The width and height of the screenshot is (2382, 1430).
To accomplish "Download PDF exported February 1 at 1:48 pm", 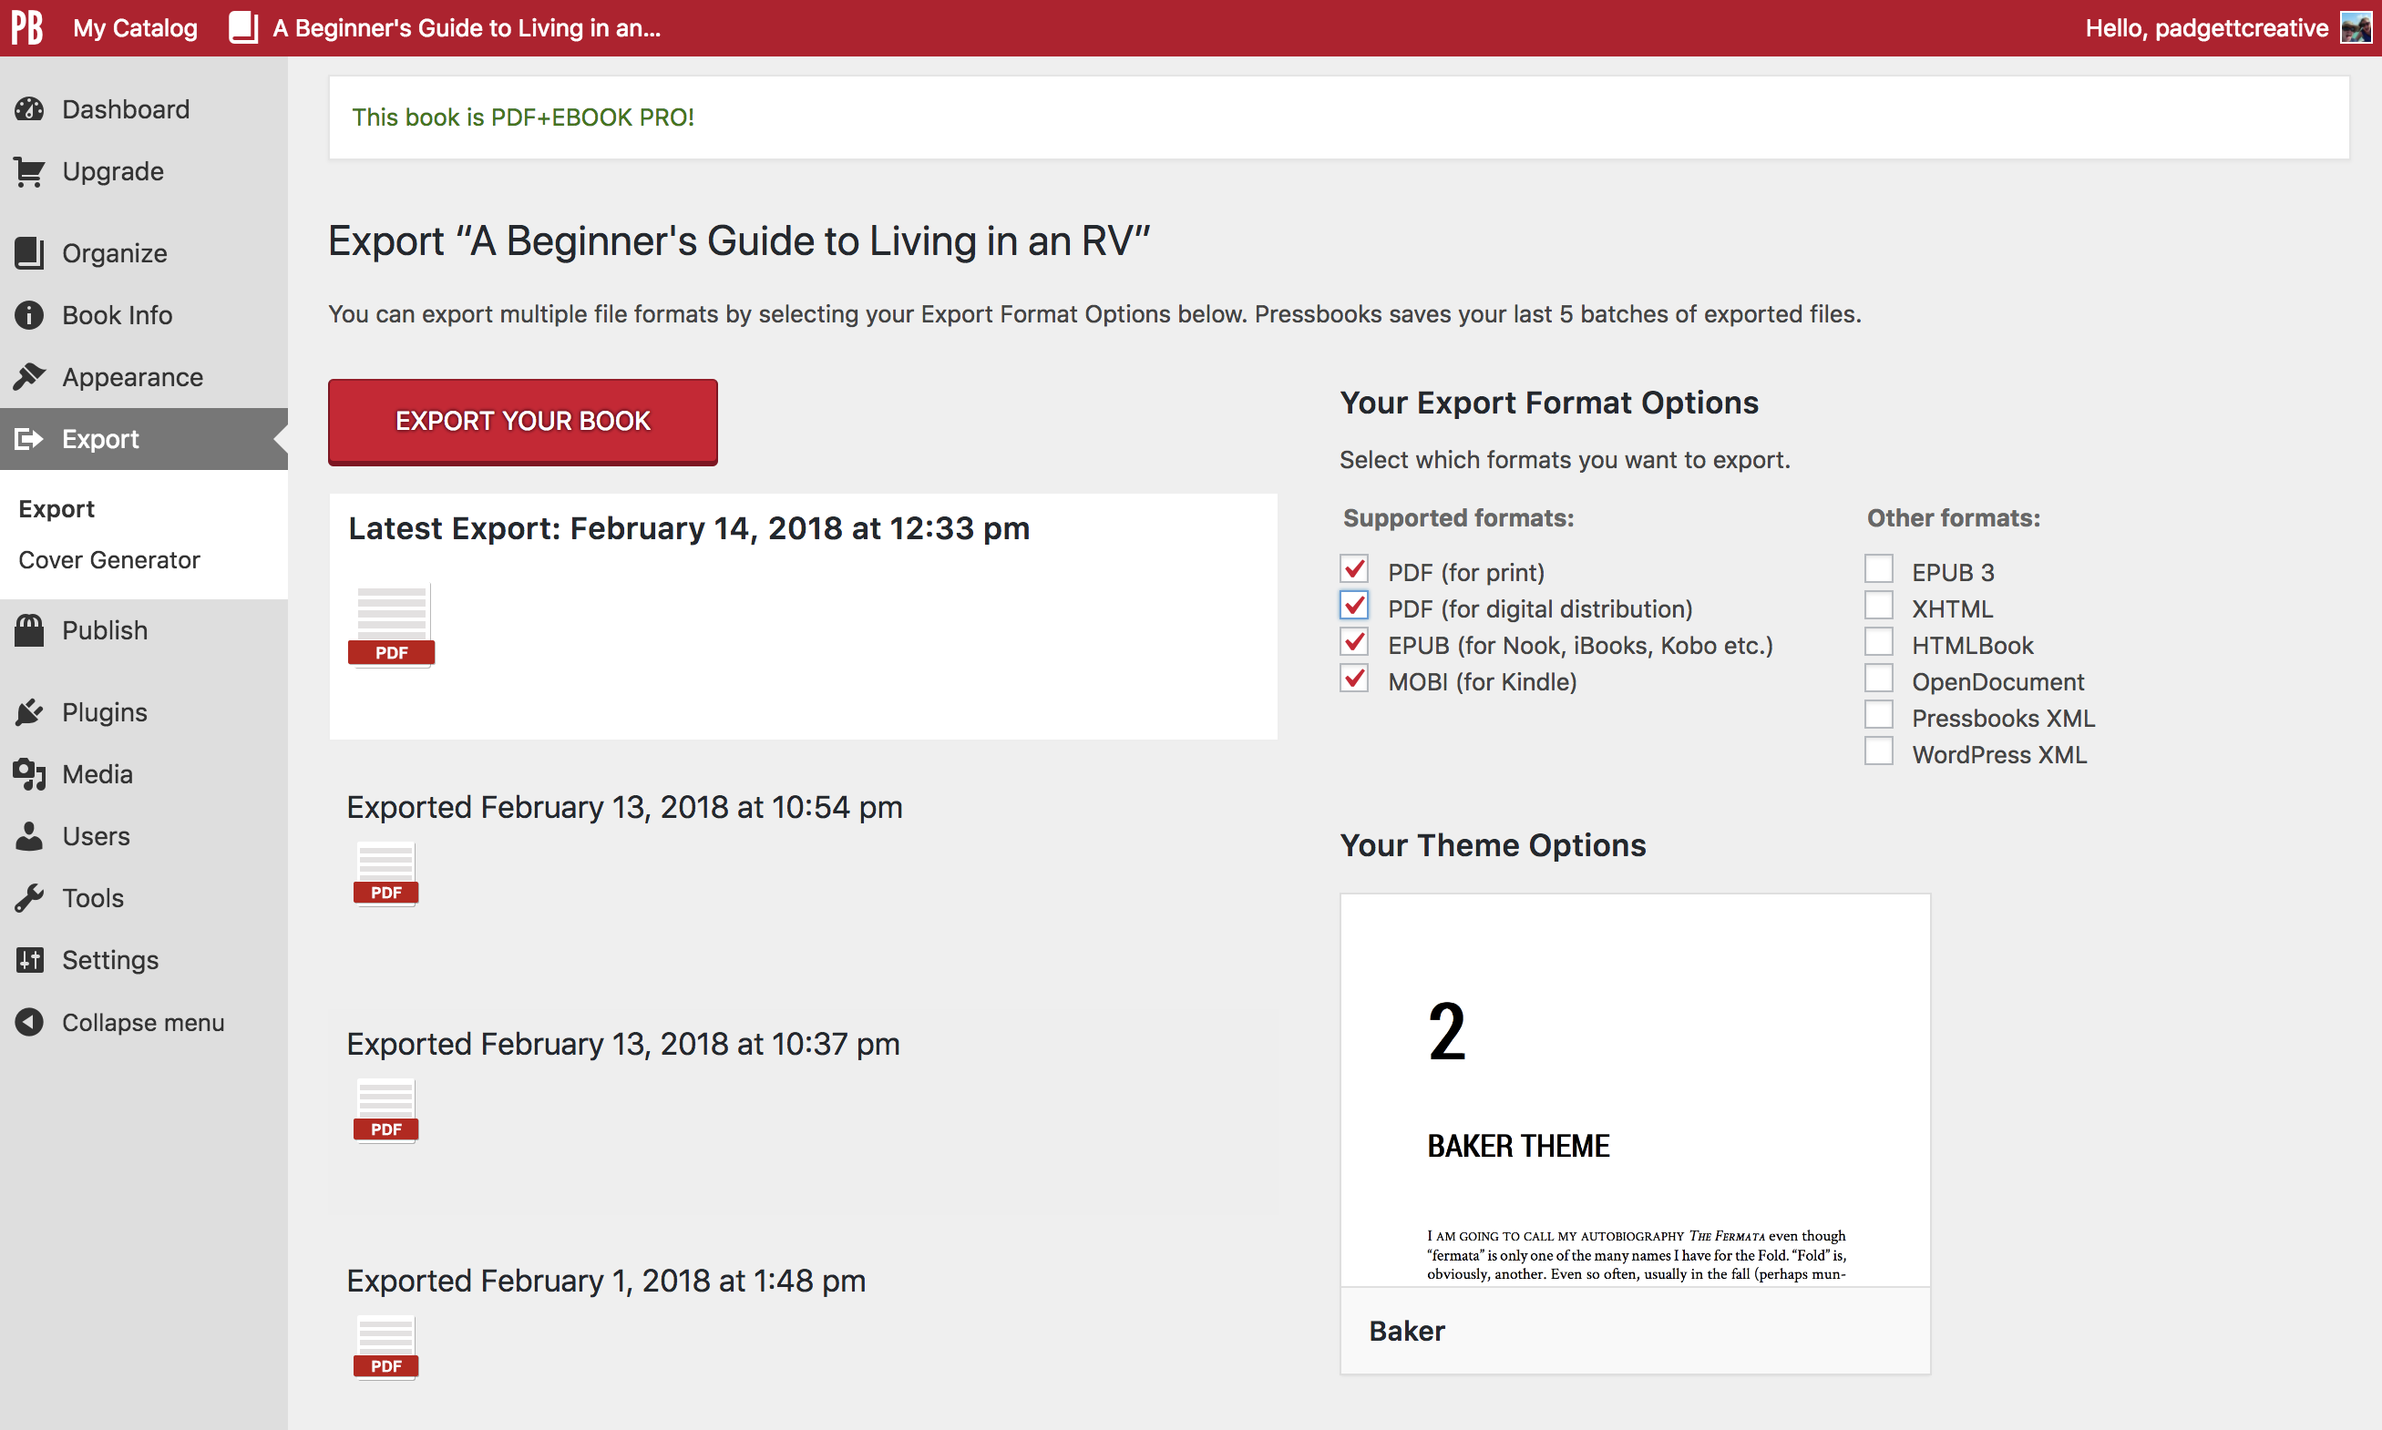I will pyautogui.click(x=385, y=1347).
